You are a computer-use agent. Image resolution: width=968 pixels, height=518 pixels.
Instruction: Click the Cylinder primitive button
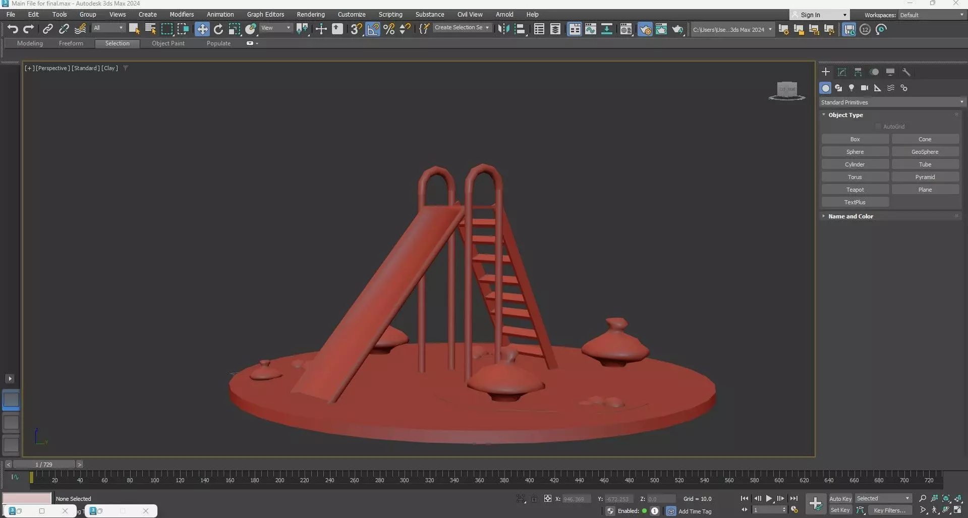click(855, 164)
